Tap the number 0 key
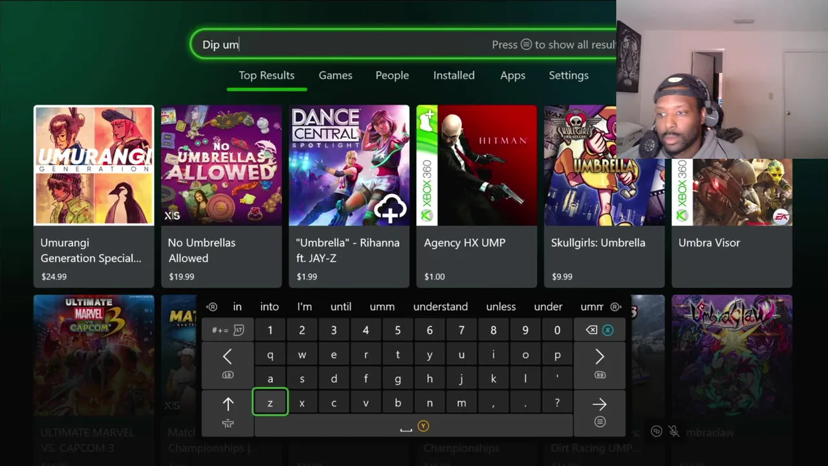 point(557,330)
